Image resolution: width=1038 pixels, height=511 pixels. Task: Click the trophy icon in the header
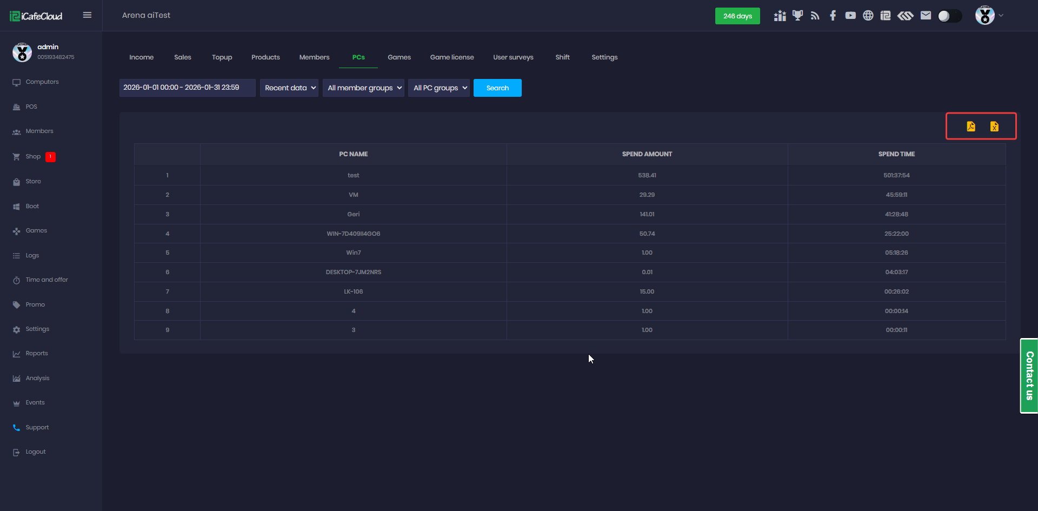click(797, 16)
